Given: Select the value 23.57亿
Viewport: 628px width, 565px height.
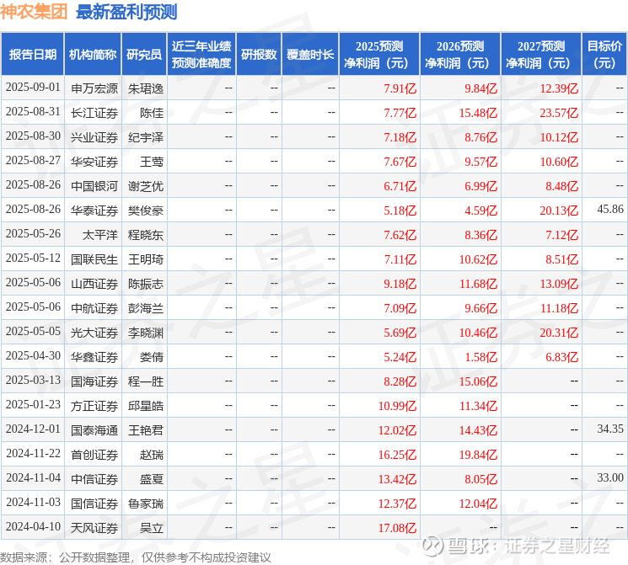Looking at the screenshot, I should [559, 113].
